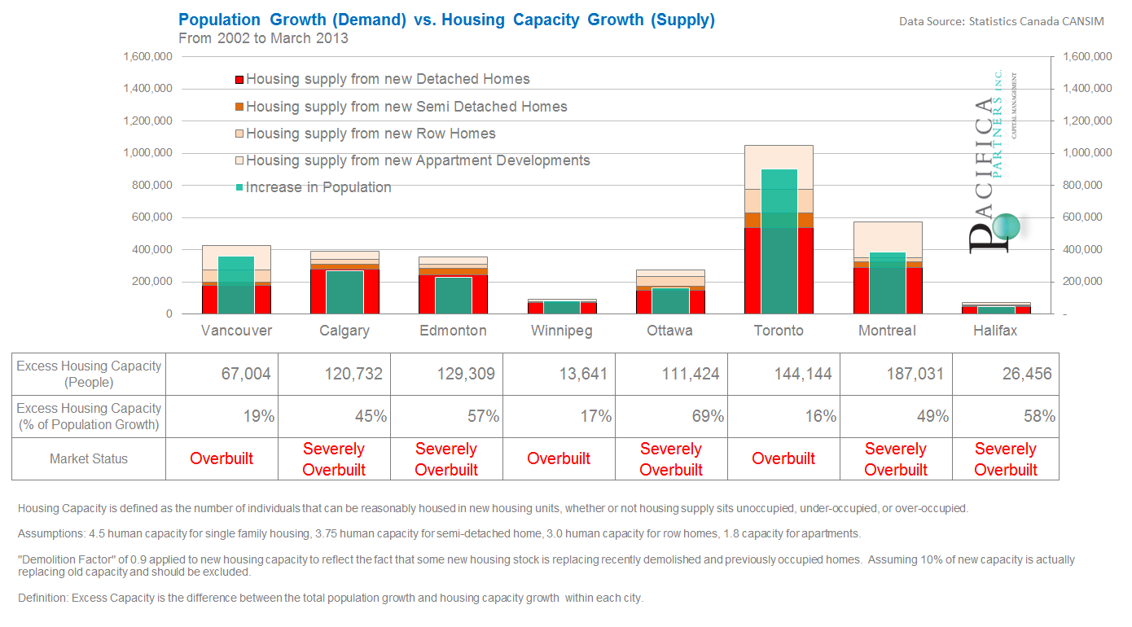The width and height of the screenshot is (1132, 627).
Task: Click the Winnipeg city label
Action: pyautogui.click(x=561, y=331)
